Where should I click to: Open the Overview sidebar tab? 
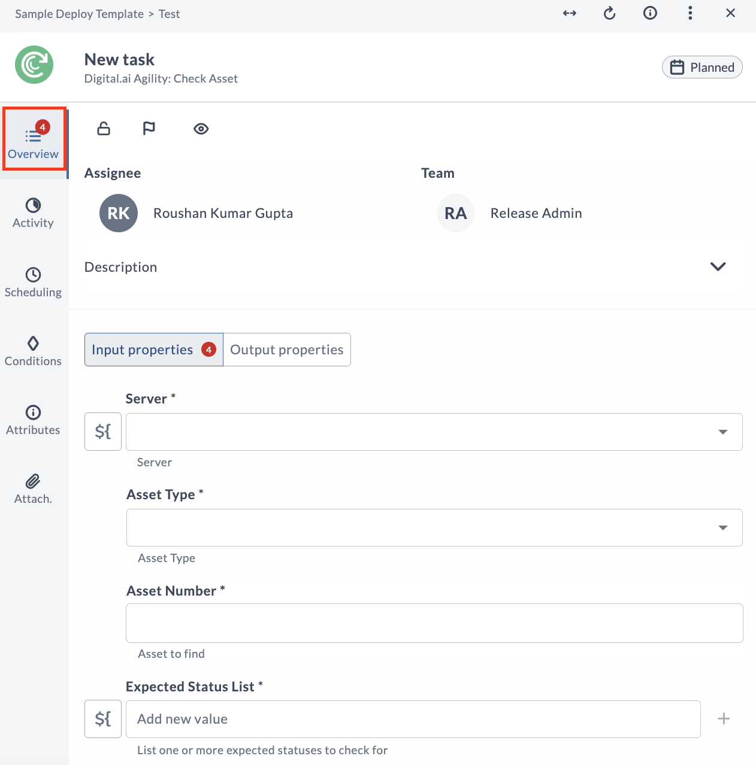pos(34,144)
